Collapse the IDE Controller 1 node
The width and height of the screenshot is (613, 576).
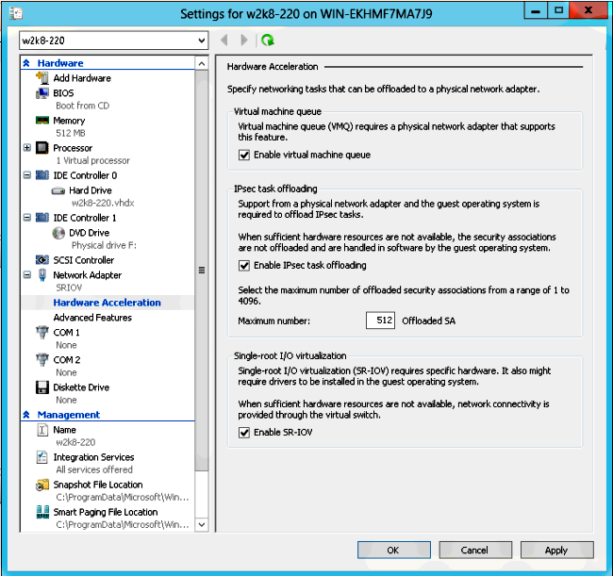[27, 217]
